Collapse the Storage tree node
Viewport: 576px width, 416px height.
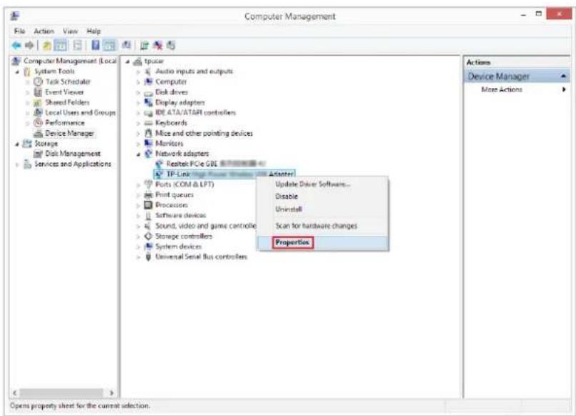coord(17,144)
